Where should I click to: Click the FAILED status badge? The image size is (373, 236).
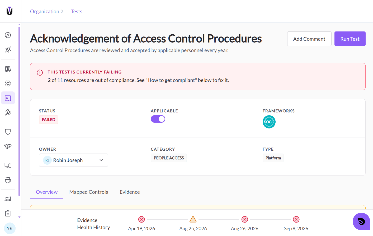click(49, 120)
